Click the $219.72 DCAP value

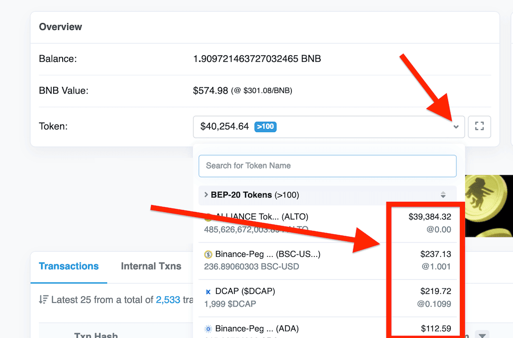coord(435,291)
